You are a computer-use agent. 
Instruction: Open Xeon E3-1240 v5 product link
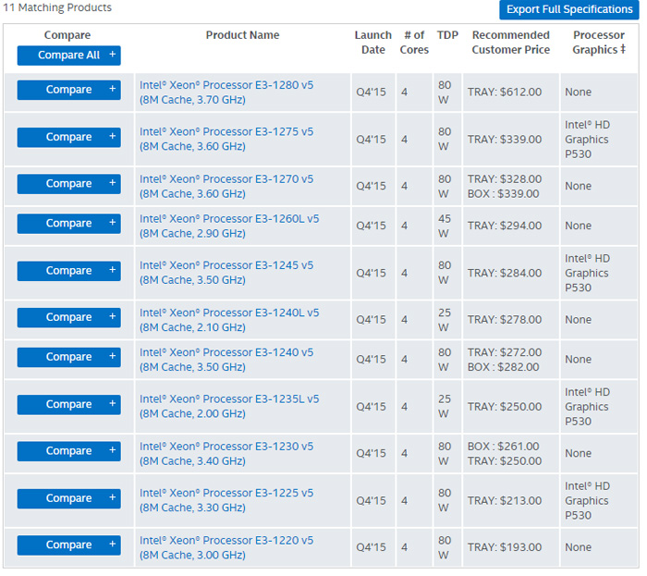click(x=226, y=360)
